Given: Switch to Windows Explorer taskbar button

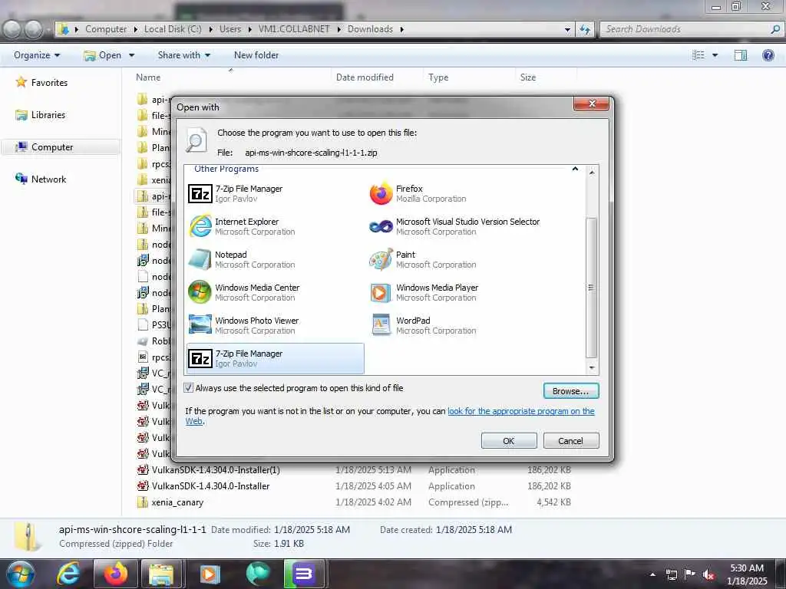Looking at the screenshot, I should pyautogui.click(x=162, y=574).
